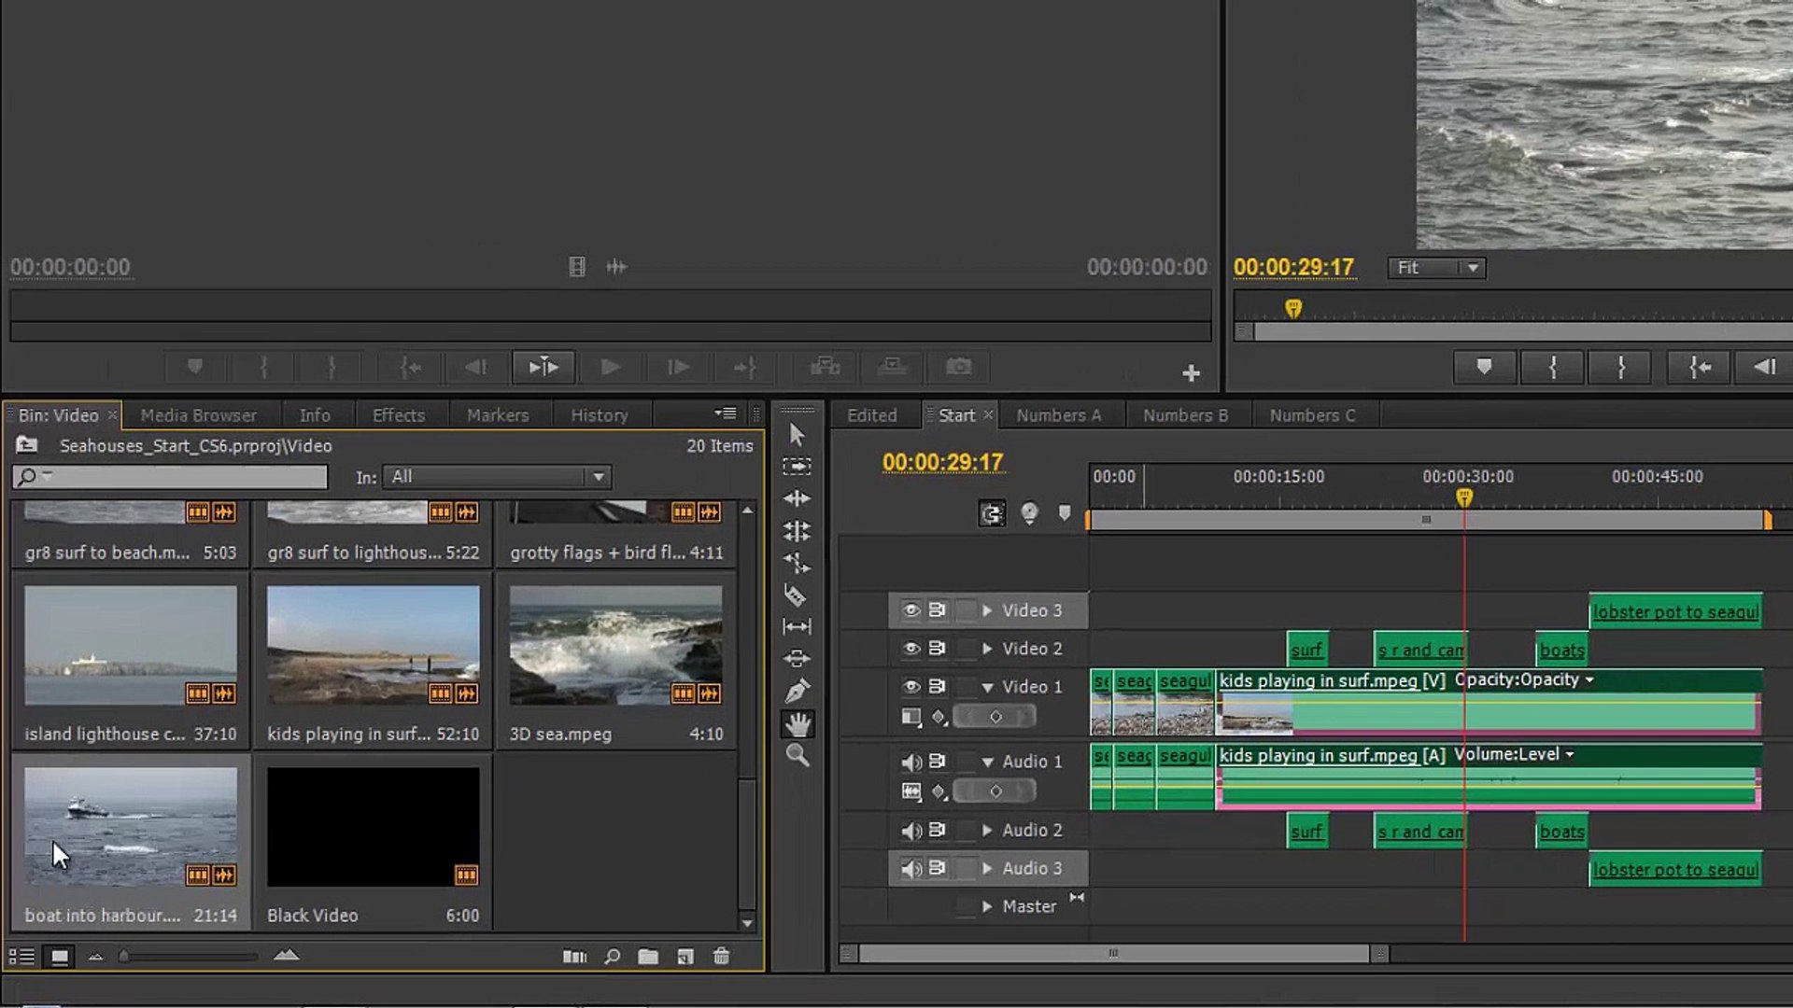Click program monitor Add Marker button
This screenshot has height=1008, width=1793.
(x=1484, y=367)
